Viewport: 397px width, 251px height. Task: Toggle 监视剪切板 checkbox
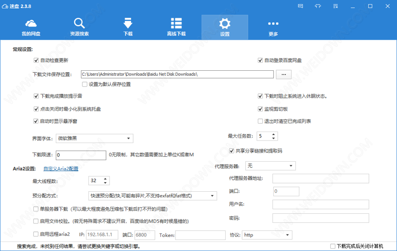pos(260,109)
